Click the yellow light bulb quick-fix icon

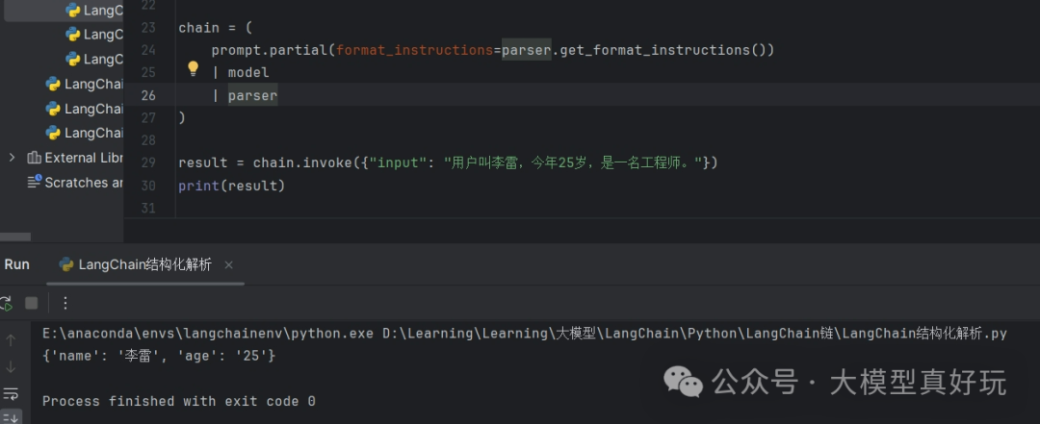pyautogui.click(x=193, y=69)
